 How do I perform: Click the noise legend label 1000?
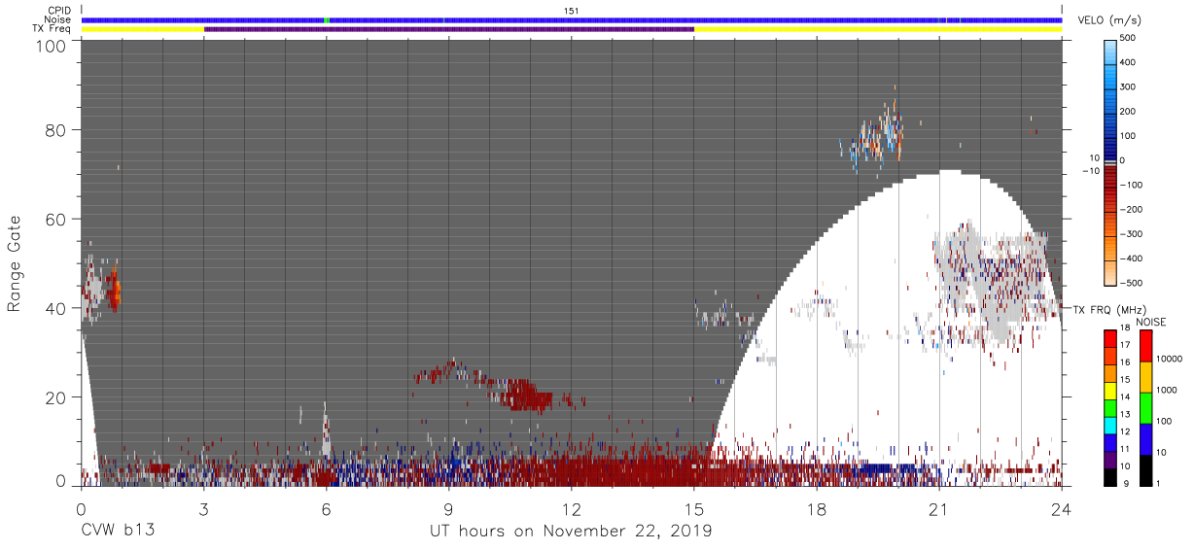pos(1169,390)
